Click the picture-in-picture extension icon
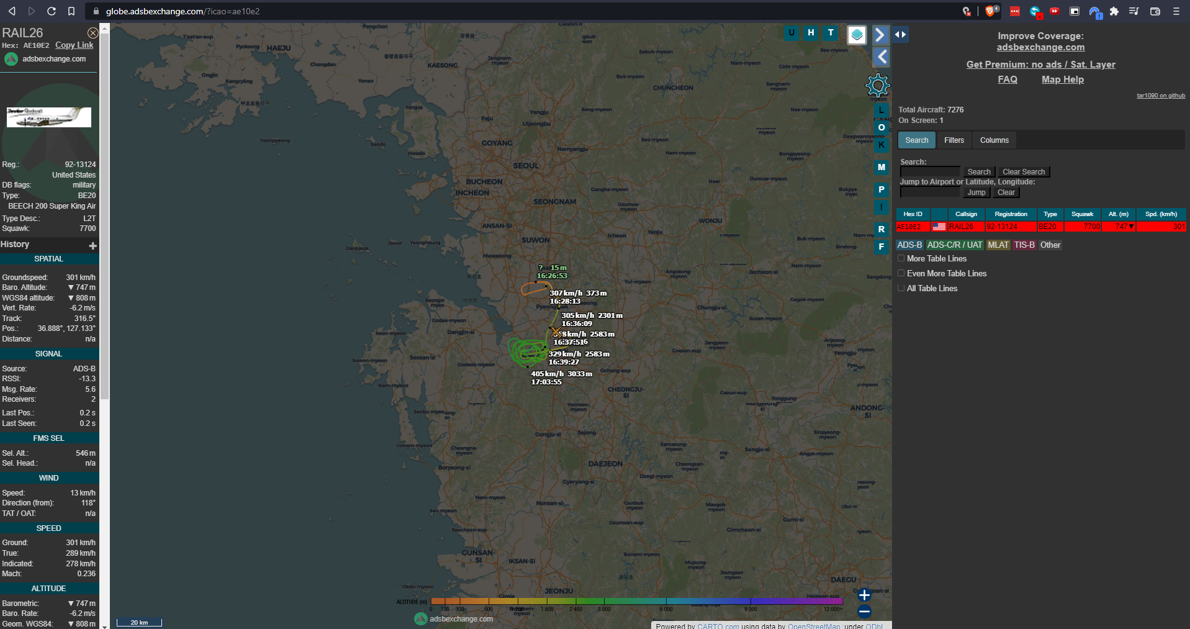 click(1075, 11)
